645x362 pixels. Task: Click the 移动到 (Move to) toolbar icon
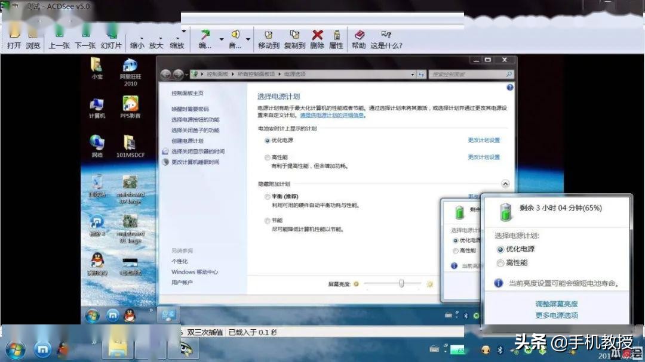click(268, 39)
